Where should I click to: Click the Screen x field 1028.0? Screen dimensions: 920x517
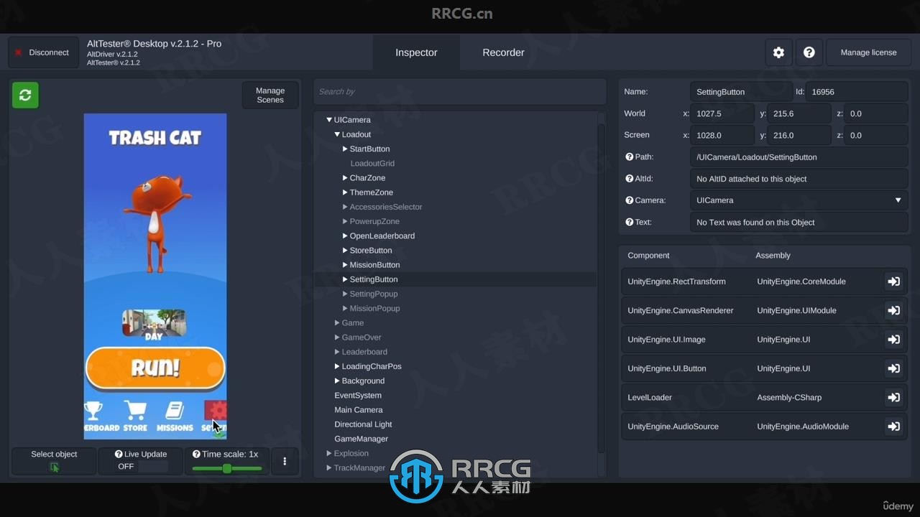(x=722, y=135)
